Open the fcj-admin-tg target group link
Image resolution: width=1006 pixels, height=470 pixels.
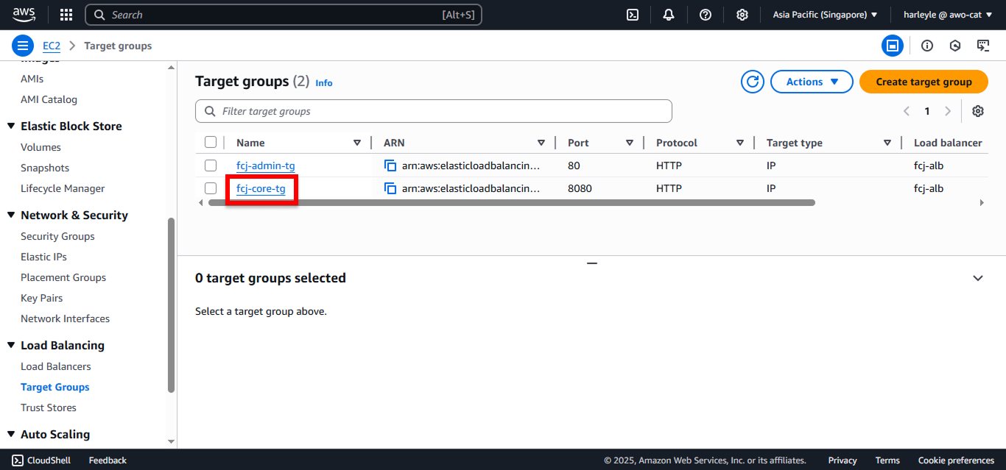[x=265, y=166]
